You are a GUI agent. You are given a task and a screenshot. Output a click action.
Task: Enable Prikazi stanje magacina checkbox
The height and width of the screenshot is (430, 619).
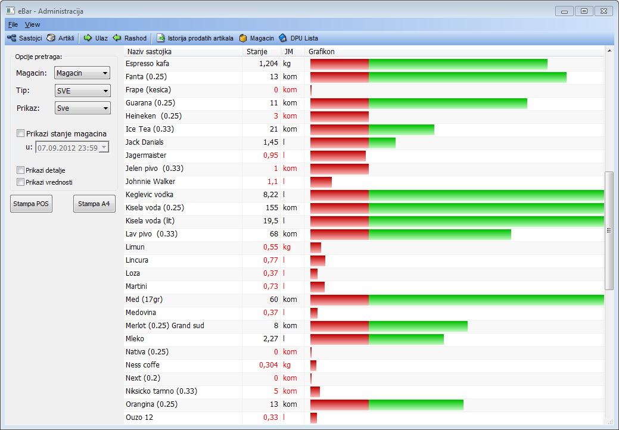[x=21, y=133]
